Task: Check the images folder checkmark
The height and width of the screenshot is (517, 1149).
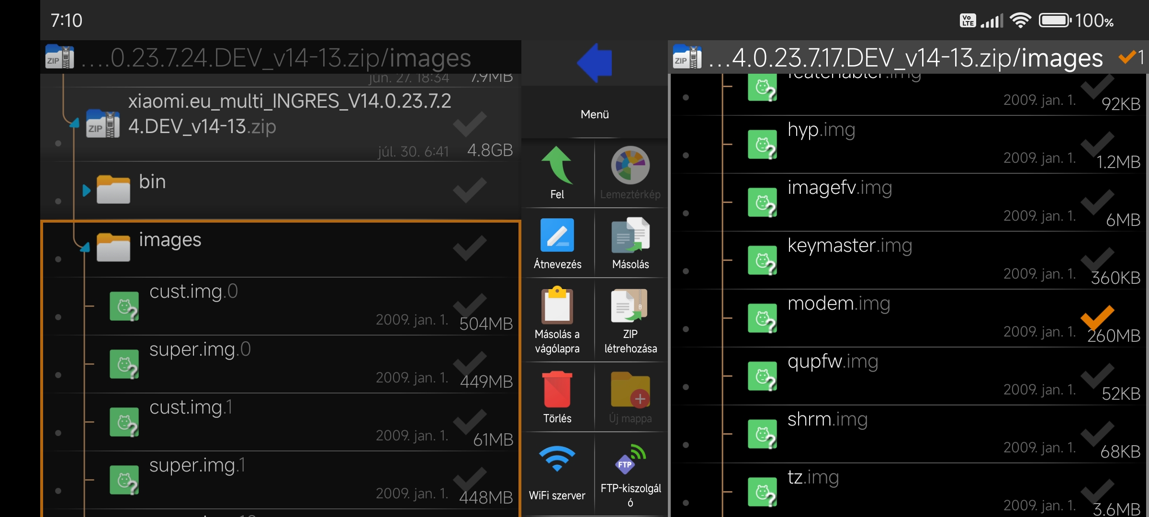Action: click(470, 248)
